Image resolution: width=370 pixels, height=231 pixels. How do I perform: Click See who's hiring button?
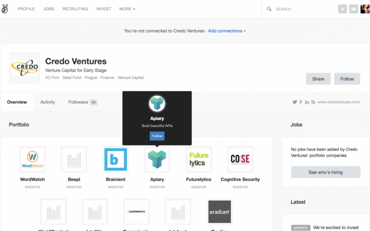click(x=325, y=172)
